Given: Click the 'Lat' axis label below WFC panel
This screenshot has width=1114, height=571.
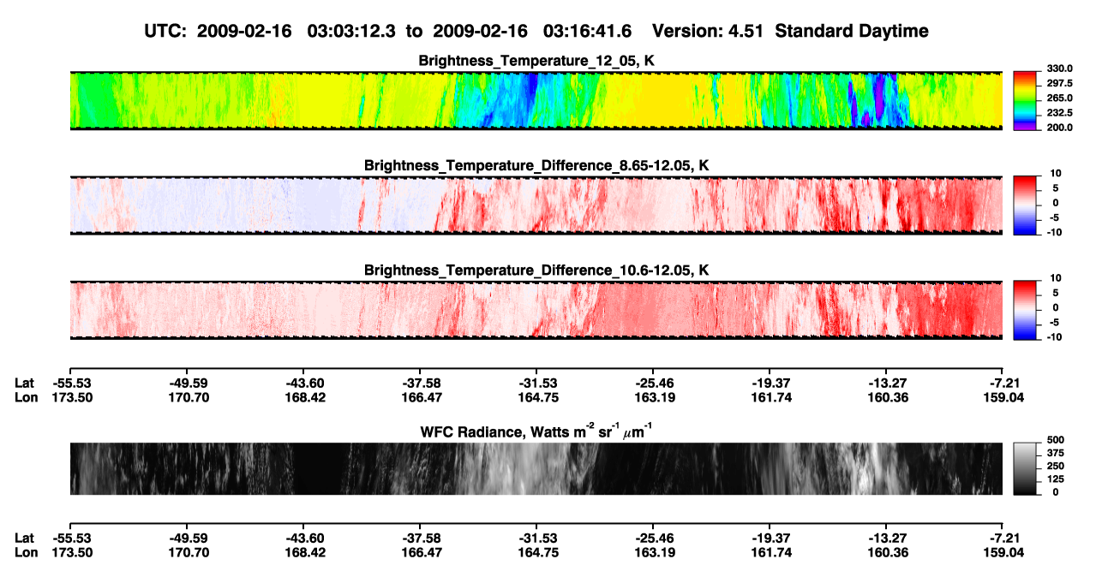Looking at the screenshot, I should pyautogui.click(x=25, y=538).
